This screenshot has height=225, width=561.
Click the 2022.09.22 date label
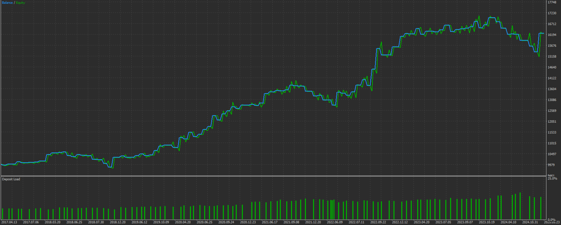(x=378, y=222)
